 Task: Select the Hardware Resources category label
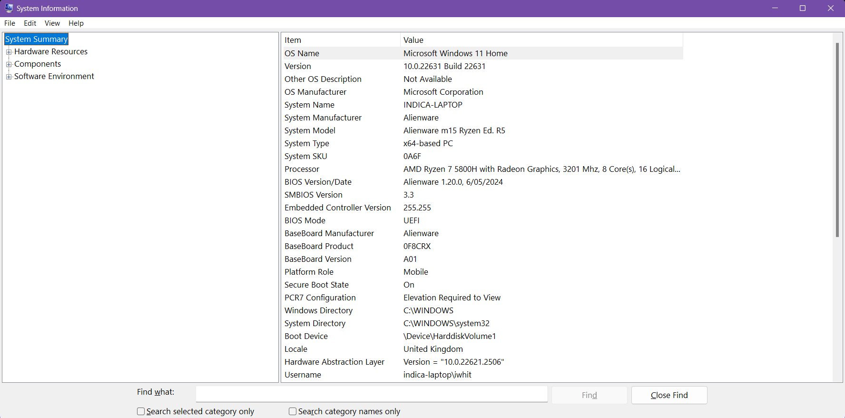[x=51, y=51]
